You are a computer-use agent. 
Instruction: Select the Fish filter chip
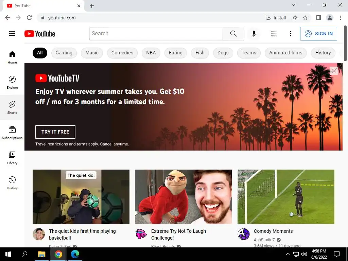pos(200,53)
